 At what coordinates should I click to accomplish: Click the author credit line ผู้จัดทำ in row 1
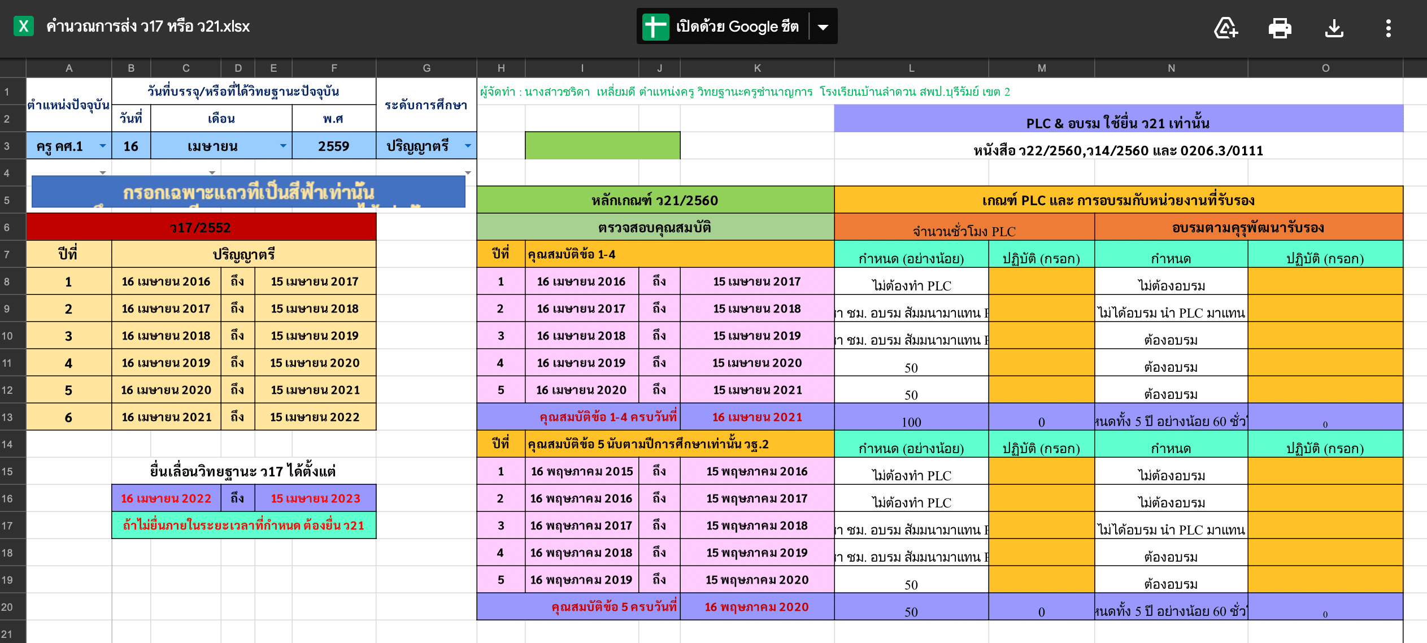[745, 92]
